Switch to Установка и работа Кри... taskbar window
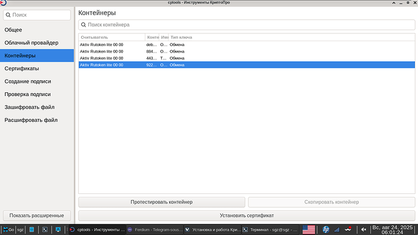Screen dimensions: 418x235 [213, 230]
